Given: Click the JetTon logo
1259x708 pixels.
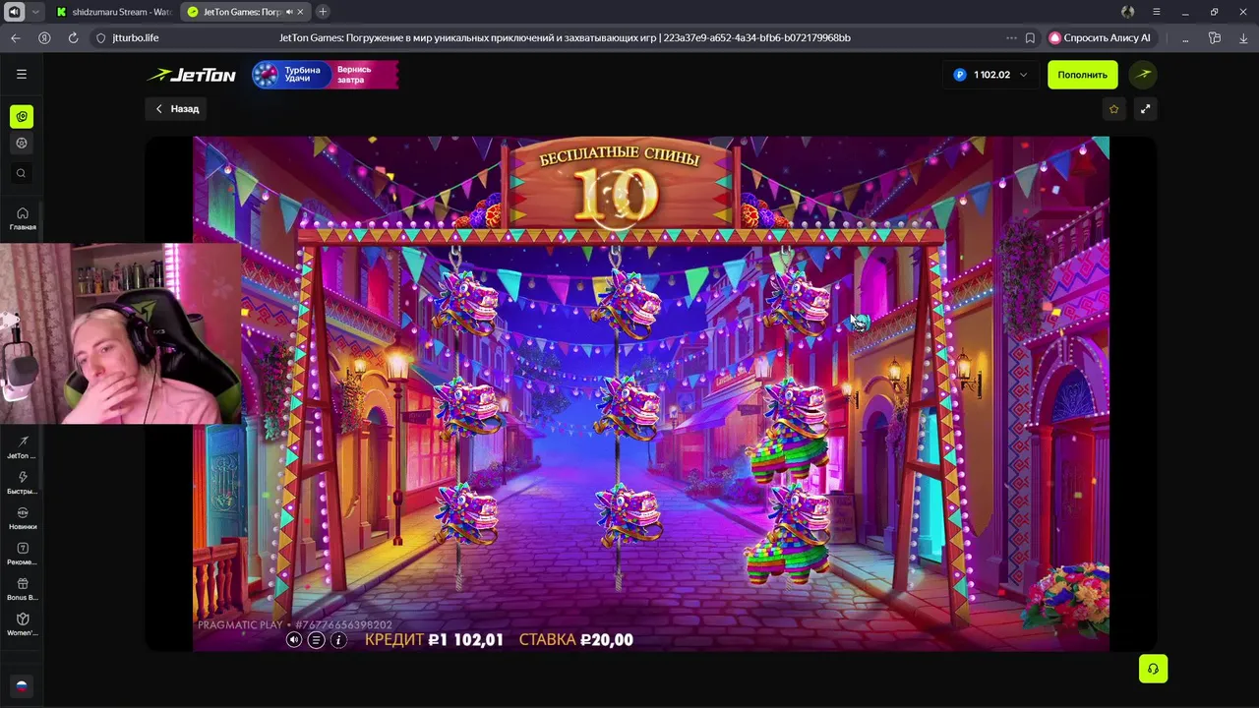Looking at the screenshot, I should point(192,75).
